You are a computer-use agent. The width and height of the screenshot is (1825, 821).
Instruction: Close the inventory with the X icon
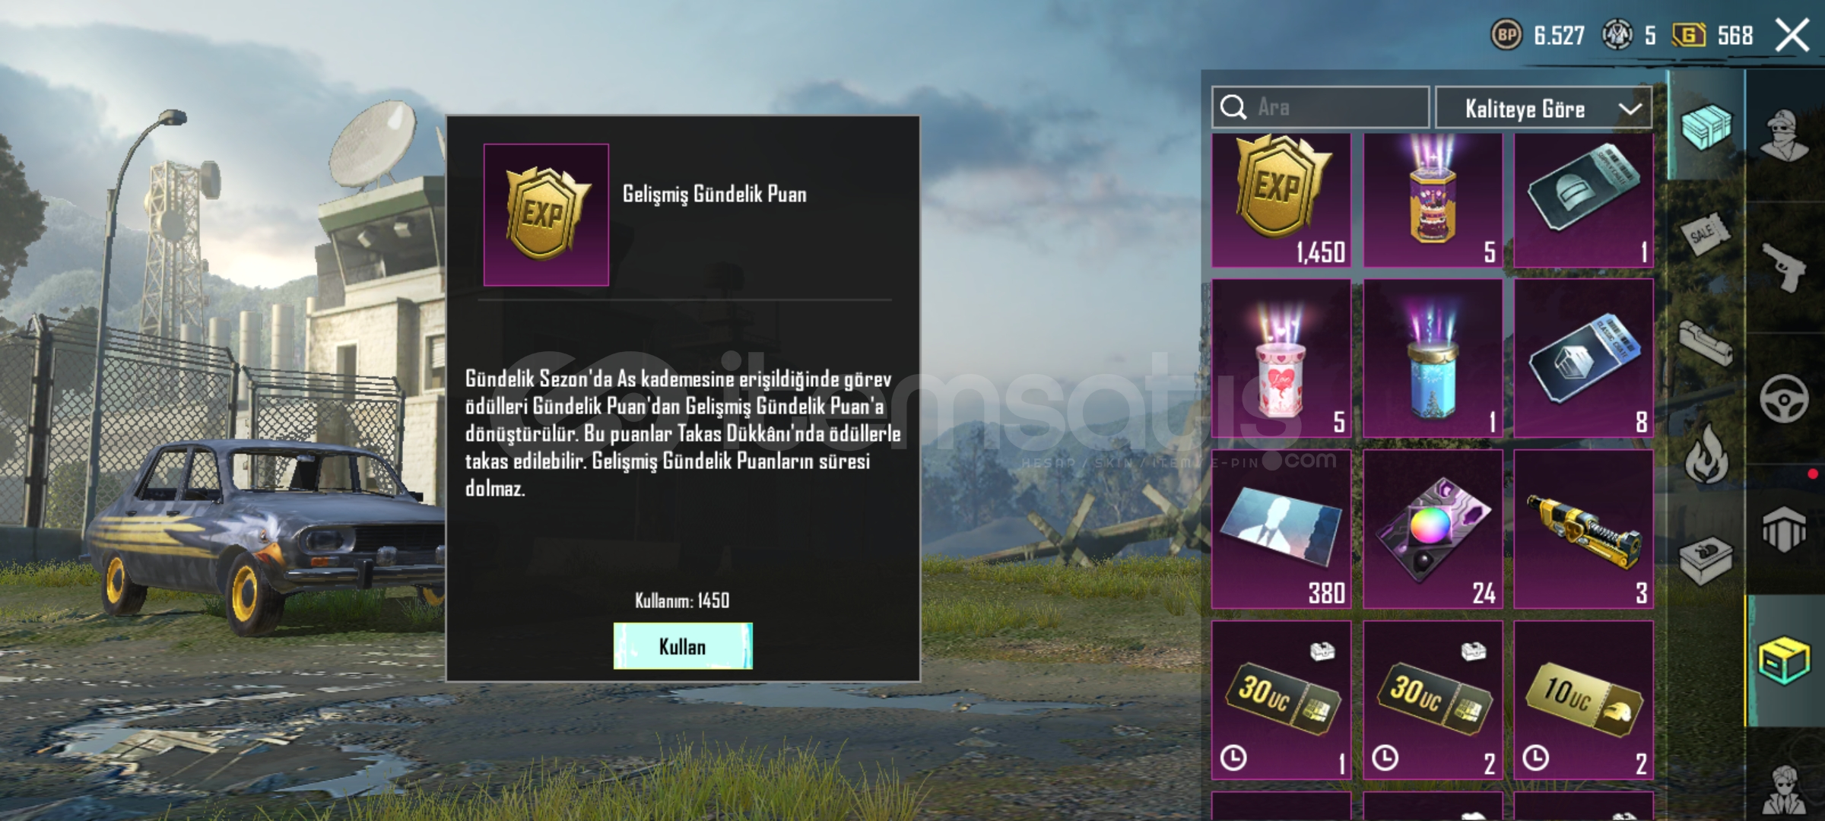pyautogui.click(x=1792, y=35)
